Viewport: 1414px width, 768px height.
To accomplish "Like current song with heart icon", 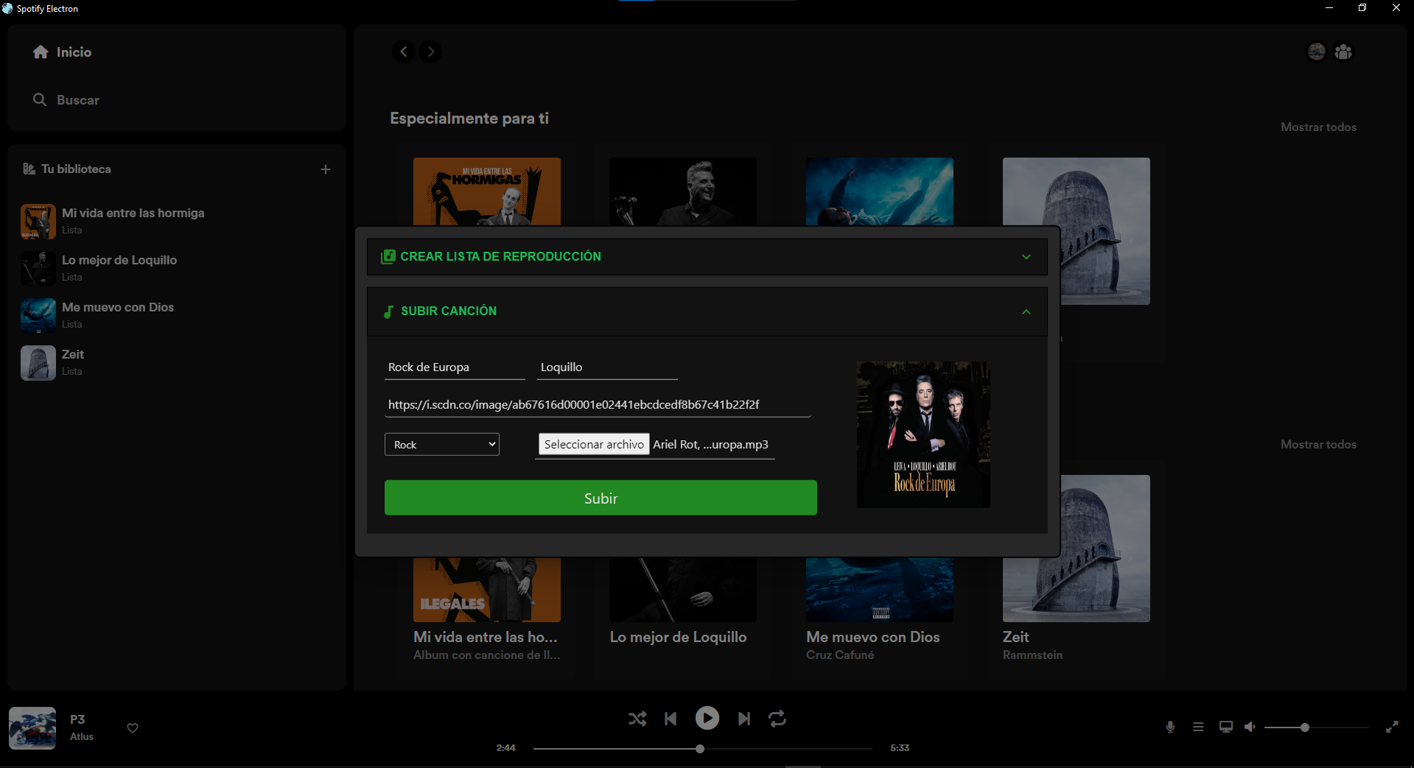I will (133, 728).
